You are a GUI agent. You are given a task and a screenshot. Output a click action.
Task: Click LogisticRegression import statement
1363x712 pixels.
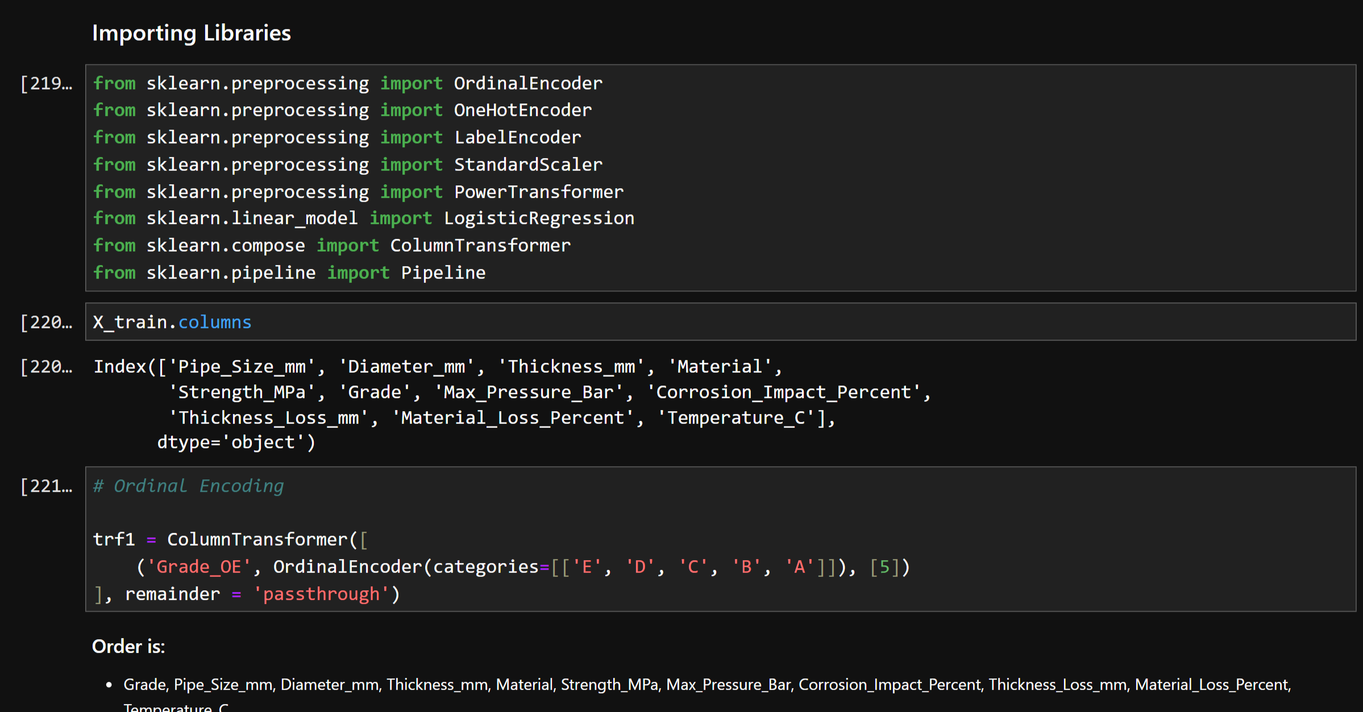click(364, 218)
